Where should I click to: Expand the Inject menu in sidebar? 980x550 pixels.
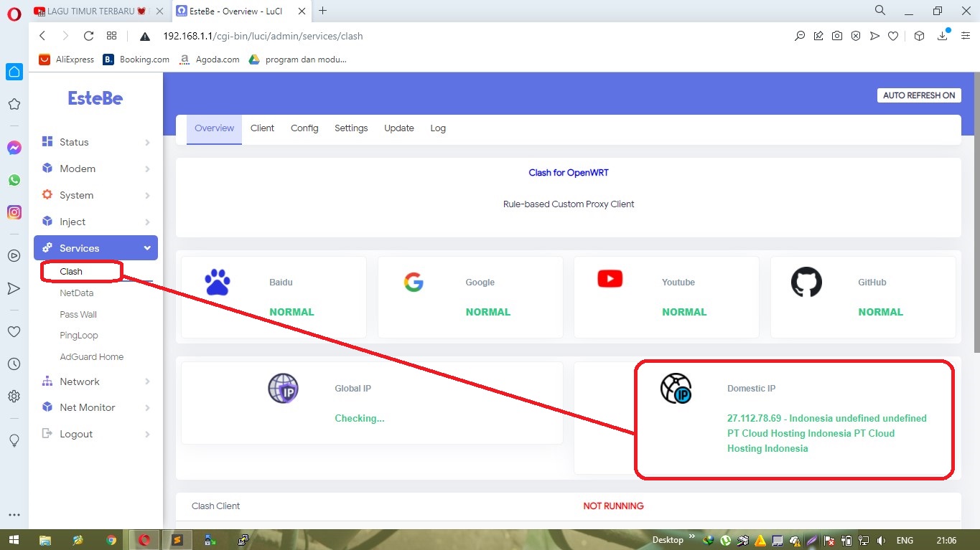[95, 222]
